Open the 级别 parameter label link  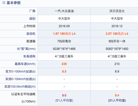point(32,19)
